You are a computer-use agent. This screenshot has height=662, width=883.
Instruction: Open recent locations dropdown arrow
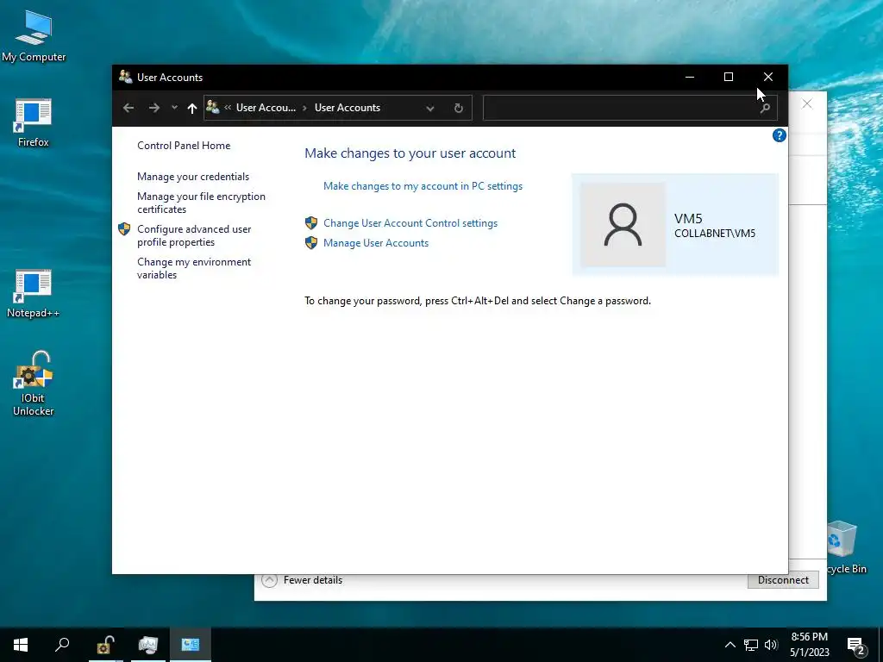(174, 108)
